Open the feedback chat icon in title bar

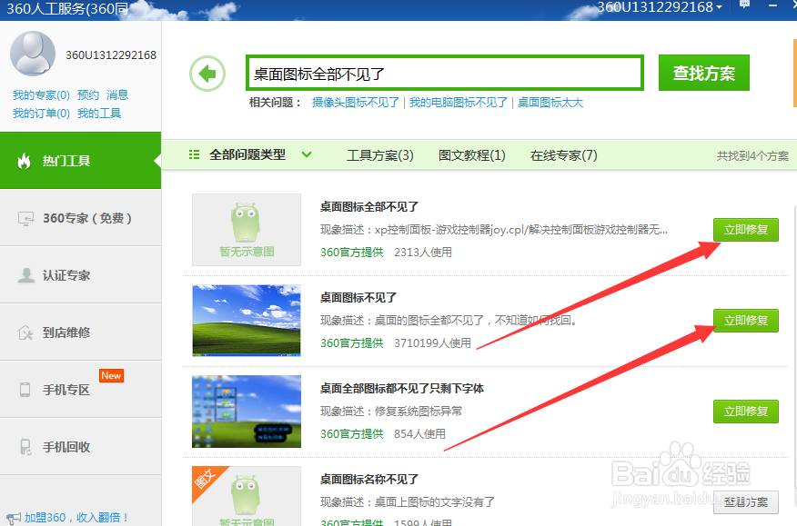point(744,5)
